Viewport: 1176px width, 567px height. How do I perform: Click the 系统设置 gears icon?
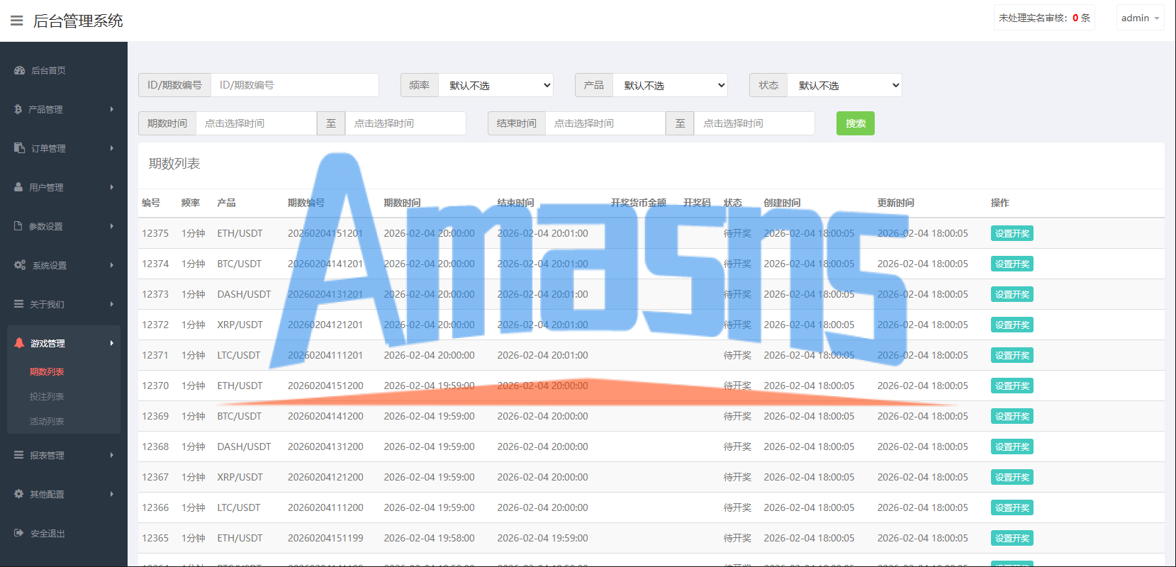(x=21, y=265)
